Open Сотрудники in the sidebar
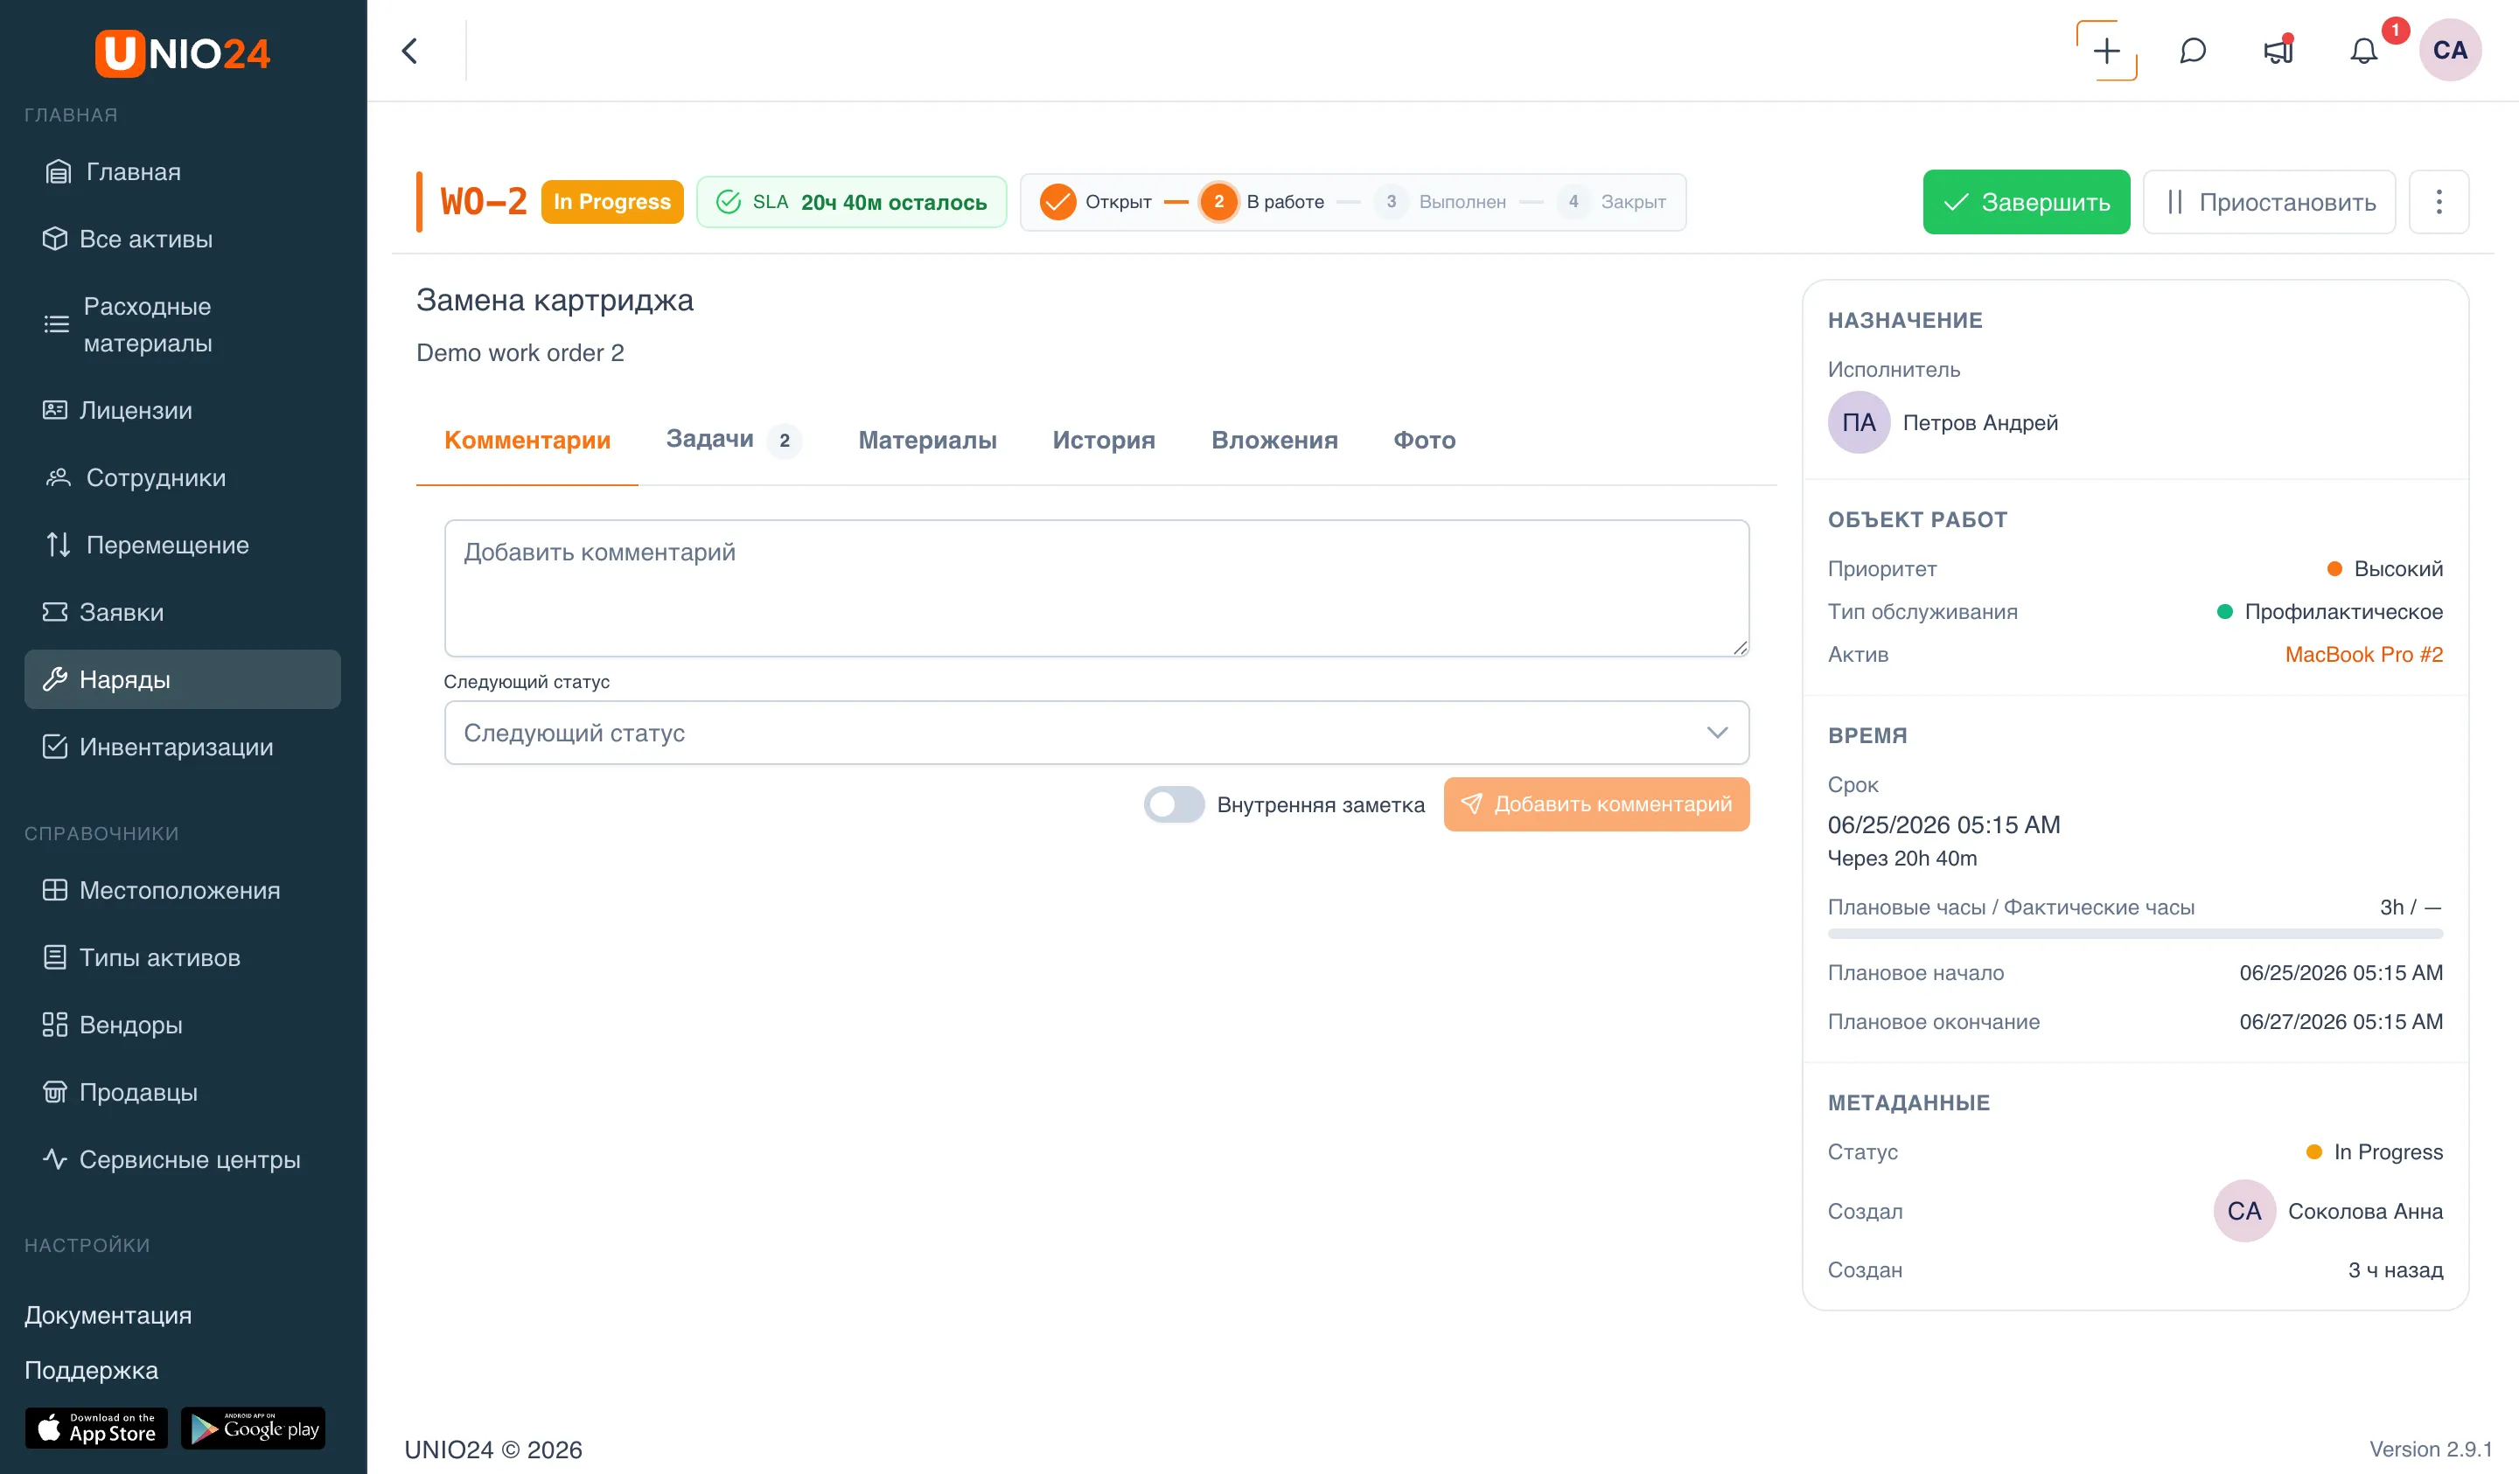Screen dimensions: 2519x1474 pyautogui.click(x=183, y=477)
